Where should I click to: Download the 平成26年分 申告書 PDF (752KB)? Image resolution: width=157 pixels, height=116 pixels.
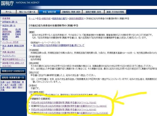pos(64,103)
